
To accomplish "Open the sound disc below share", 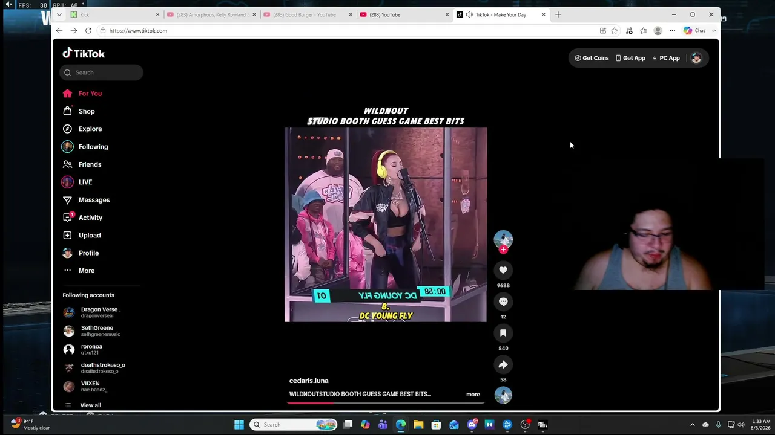I will [x=503, y=395].
